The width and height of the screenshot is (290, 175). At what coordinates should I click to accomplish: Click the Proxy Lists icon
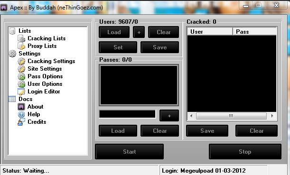coord(21,46)
